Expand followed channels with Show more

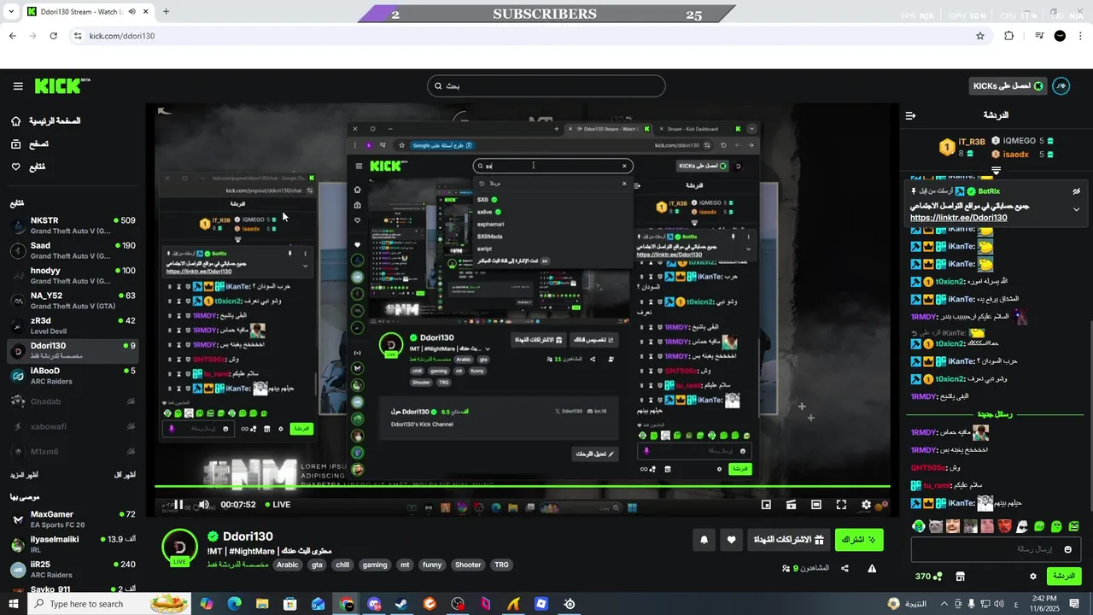point(25,475)
